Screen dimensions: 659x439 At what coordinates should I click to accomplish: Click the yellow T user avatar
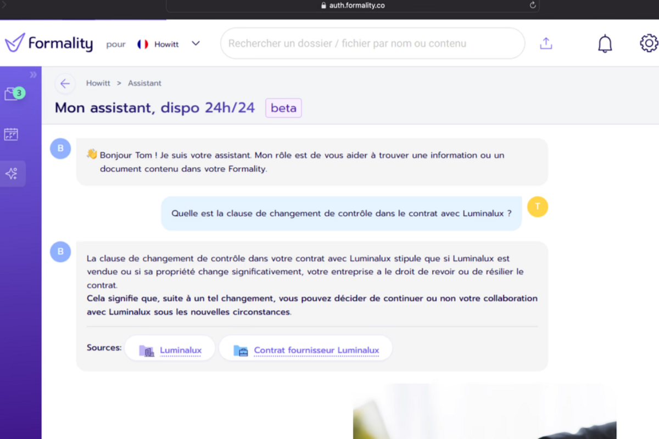(x=538, y=206)
